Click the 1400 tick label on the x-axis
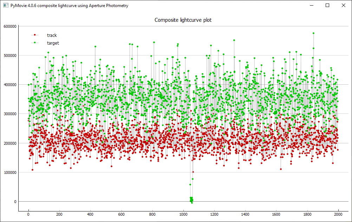The width and height of the screenshot is (352, 222). 245,214
